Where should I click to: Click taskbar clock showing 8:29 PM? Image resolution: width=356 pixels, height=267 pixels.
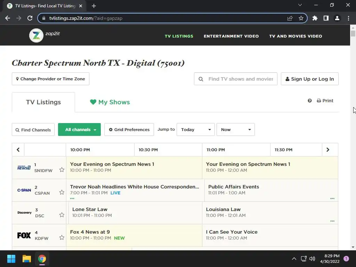click(x=330, y=259)
